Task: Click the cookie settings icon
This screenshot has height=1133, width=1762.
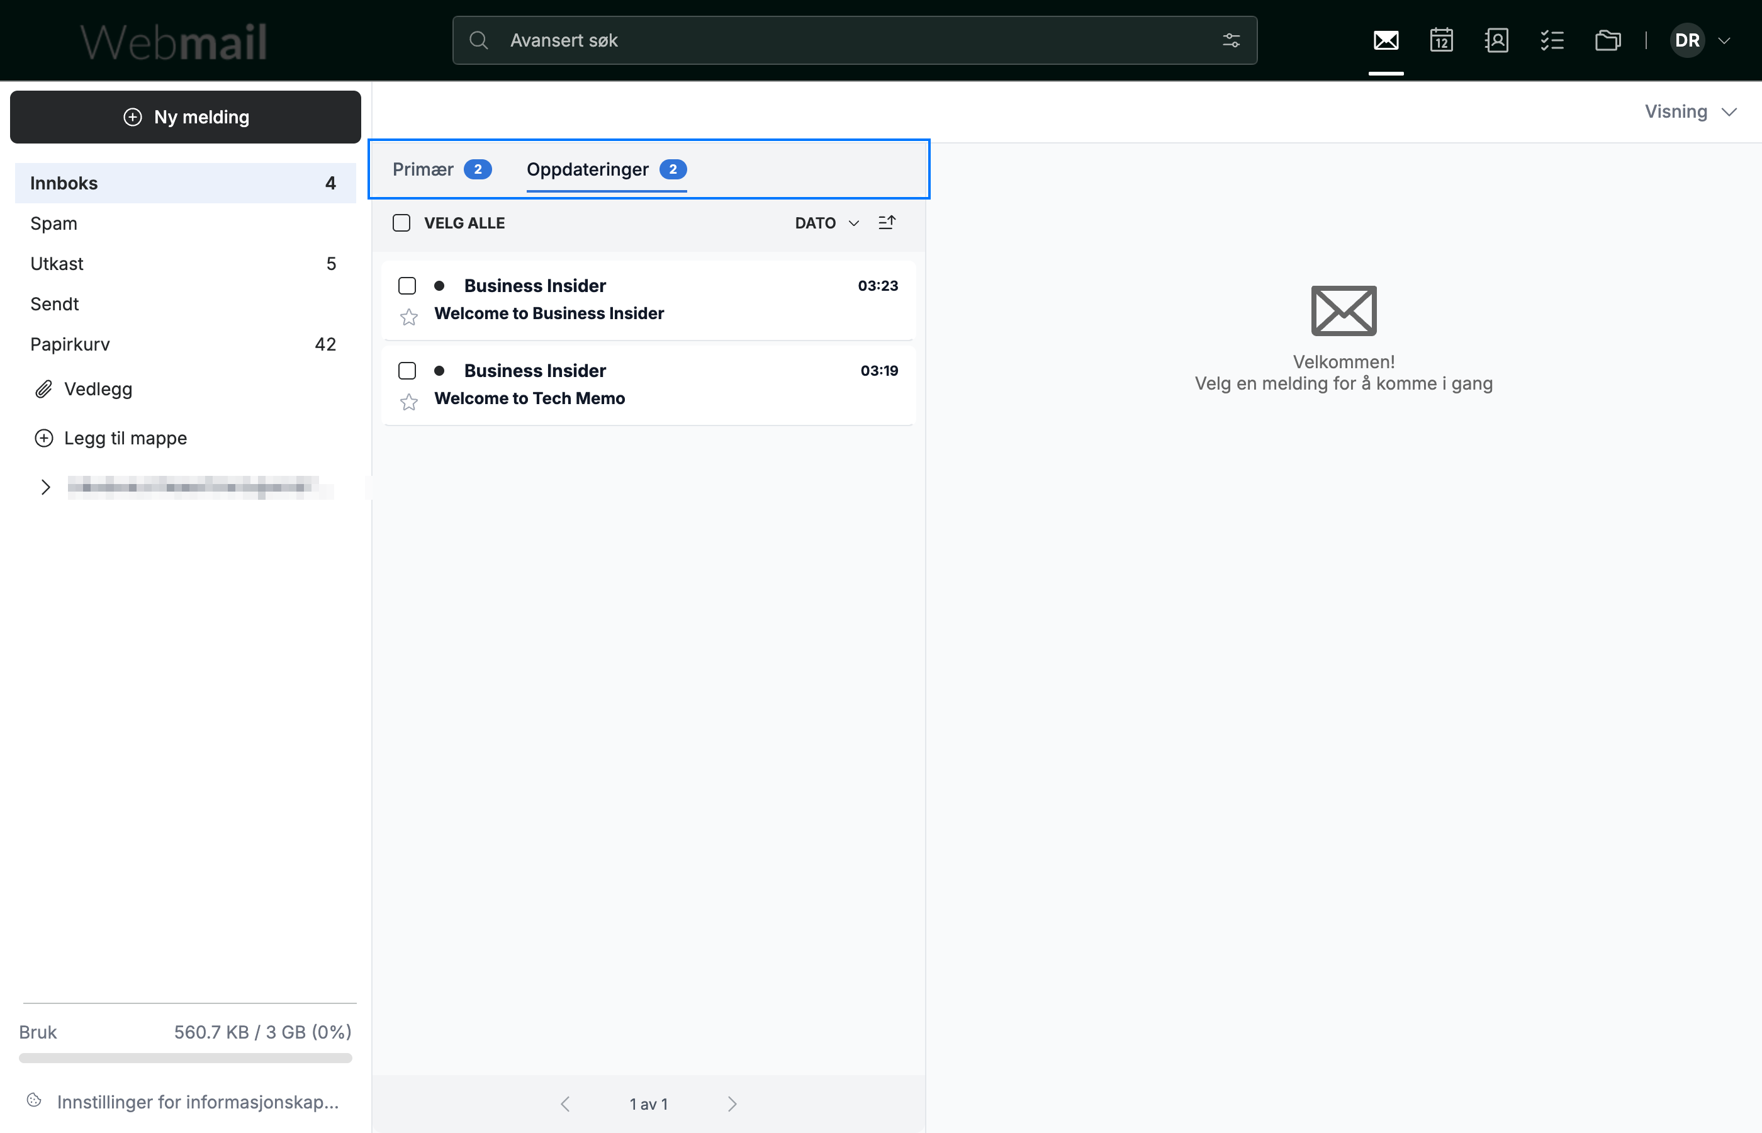Action: click(x=34, y=1100)
